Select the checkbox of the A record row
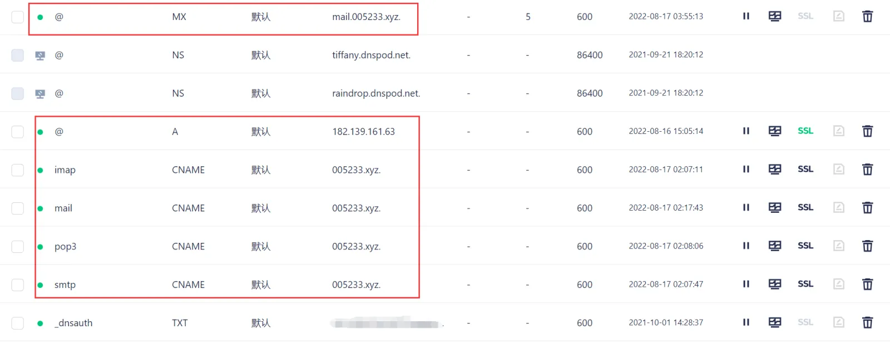 tap(18, 132)
